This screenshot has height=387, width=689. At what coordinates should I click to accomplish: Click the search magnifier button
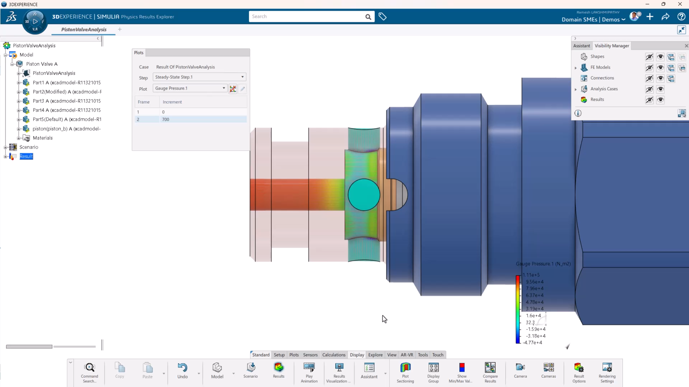click(x=368, y=16)
